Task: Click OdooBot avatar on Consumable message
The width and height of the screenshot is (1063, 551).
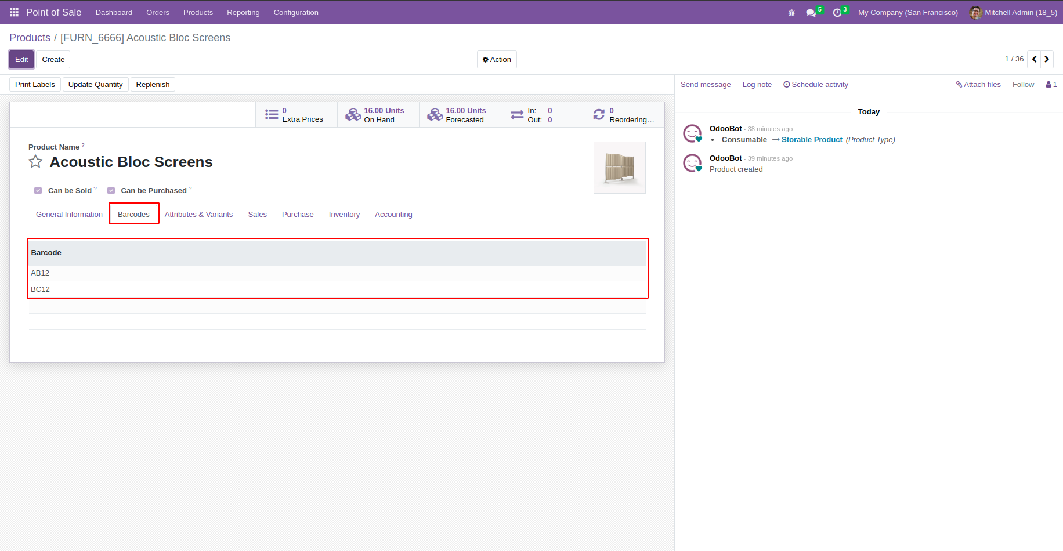Action: [692, 133]
